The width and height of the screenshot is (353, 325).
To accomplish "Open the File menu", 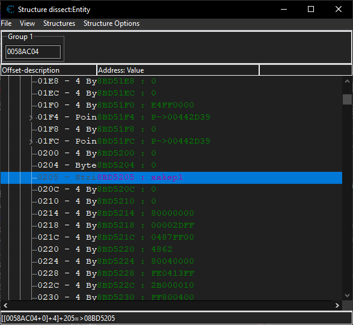I will coord(6,23).
